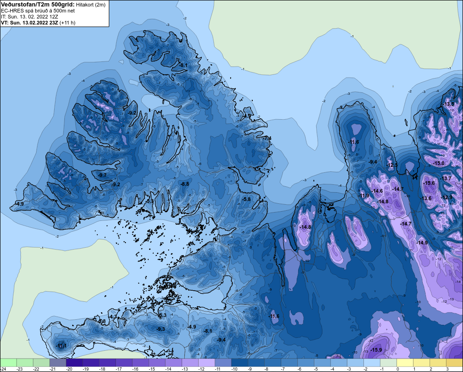Screen dimensions: 463x372
Task: Click the legend label -8
Action: tap(266, 369)
